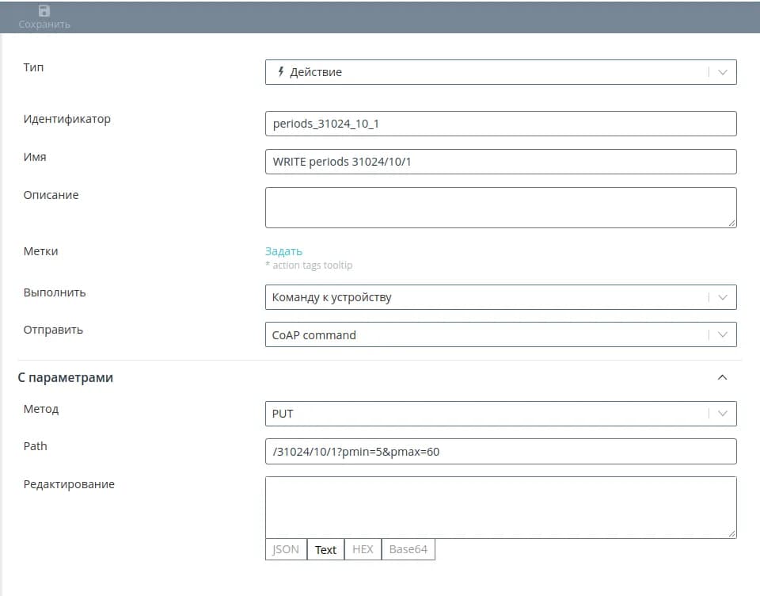Viewport: 760px width, 596px height.
Task: Expand the Выполнить dropdown list
Action: 722,297
